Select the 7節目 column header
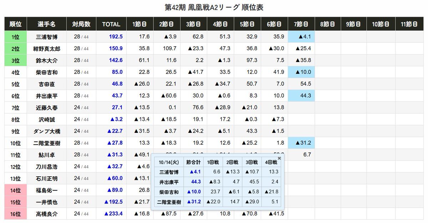The image size is (428, 223). [301, 24]
